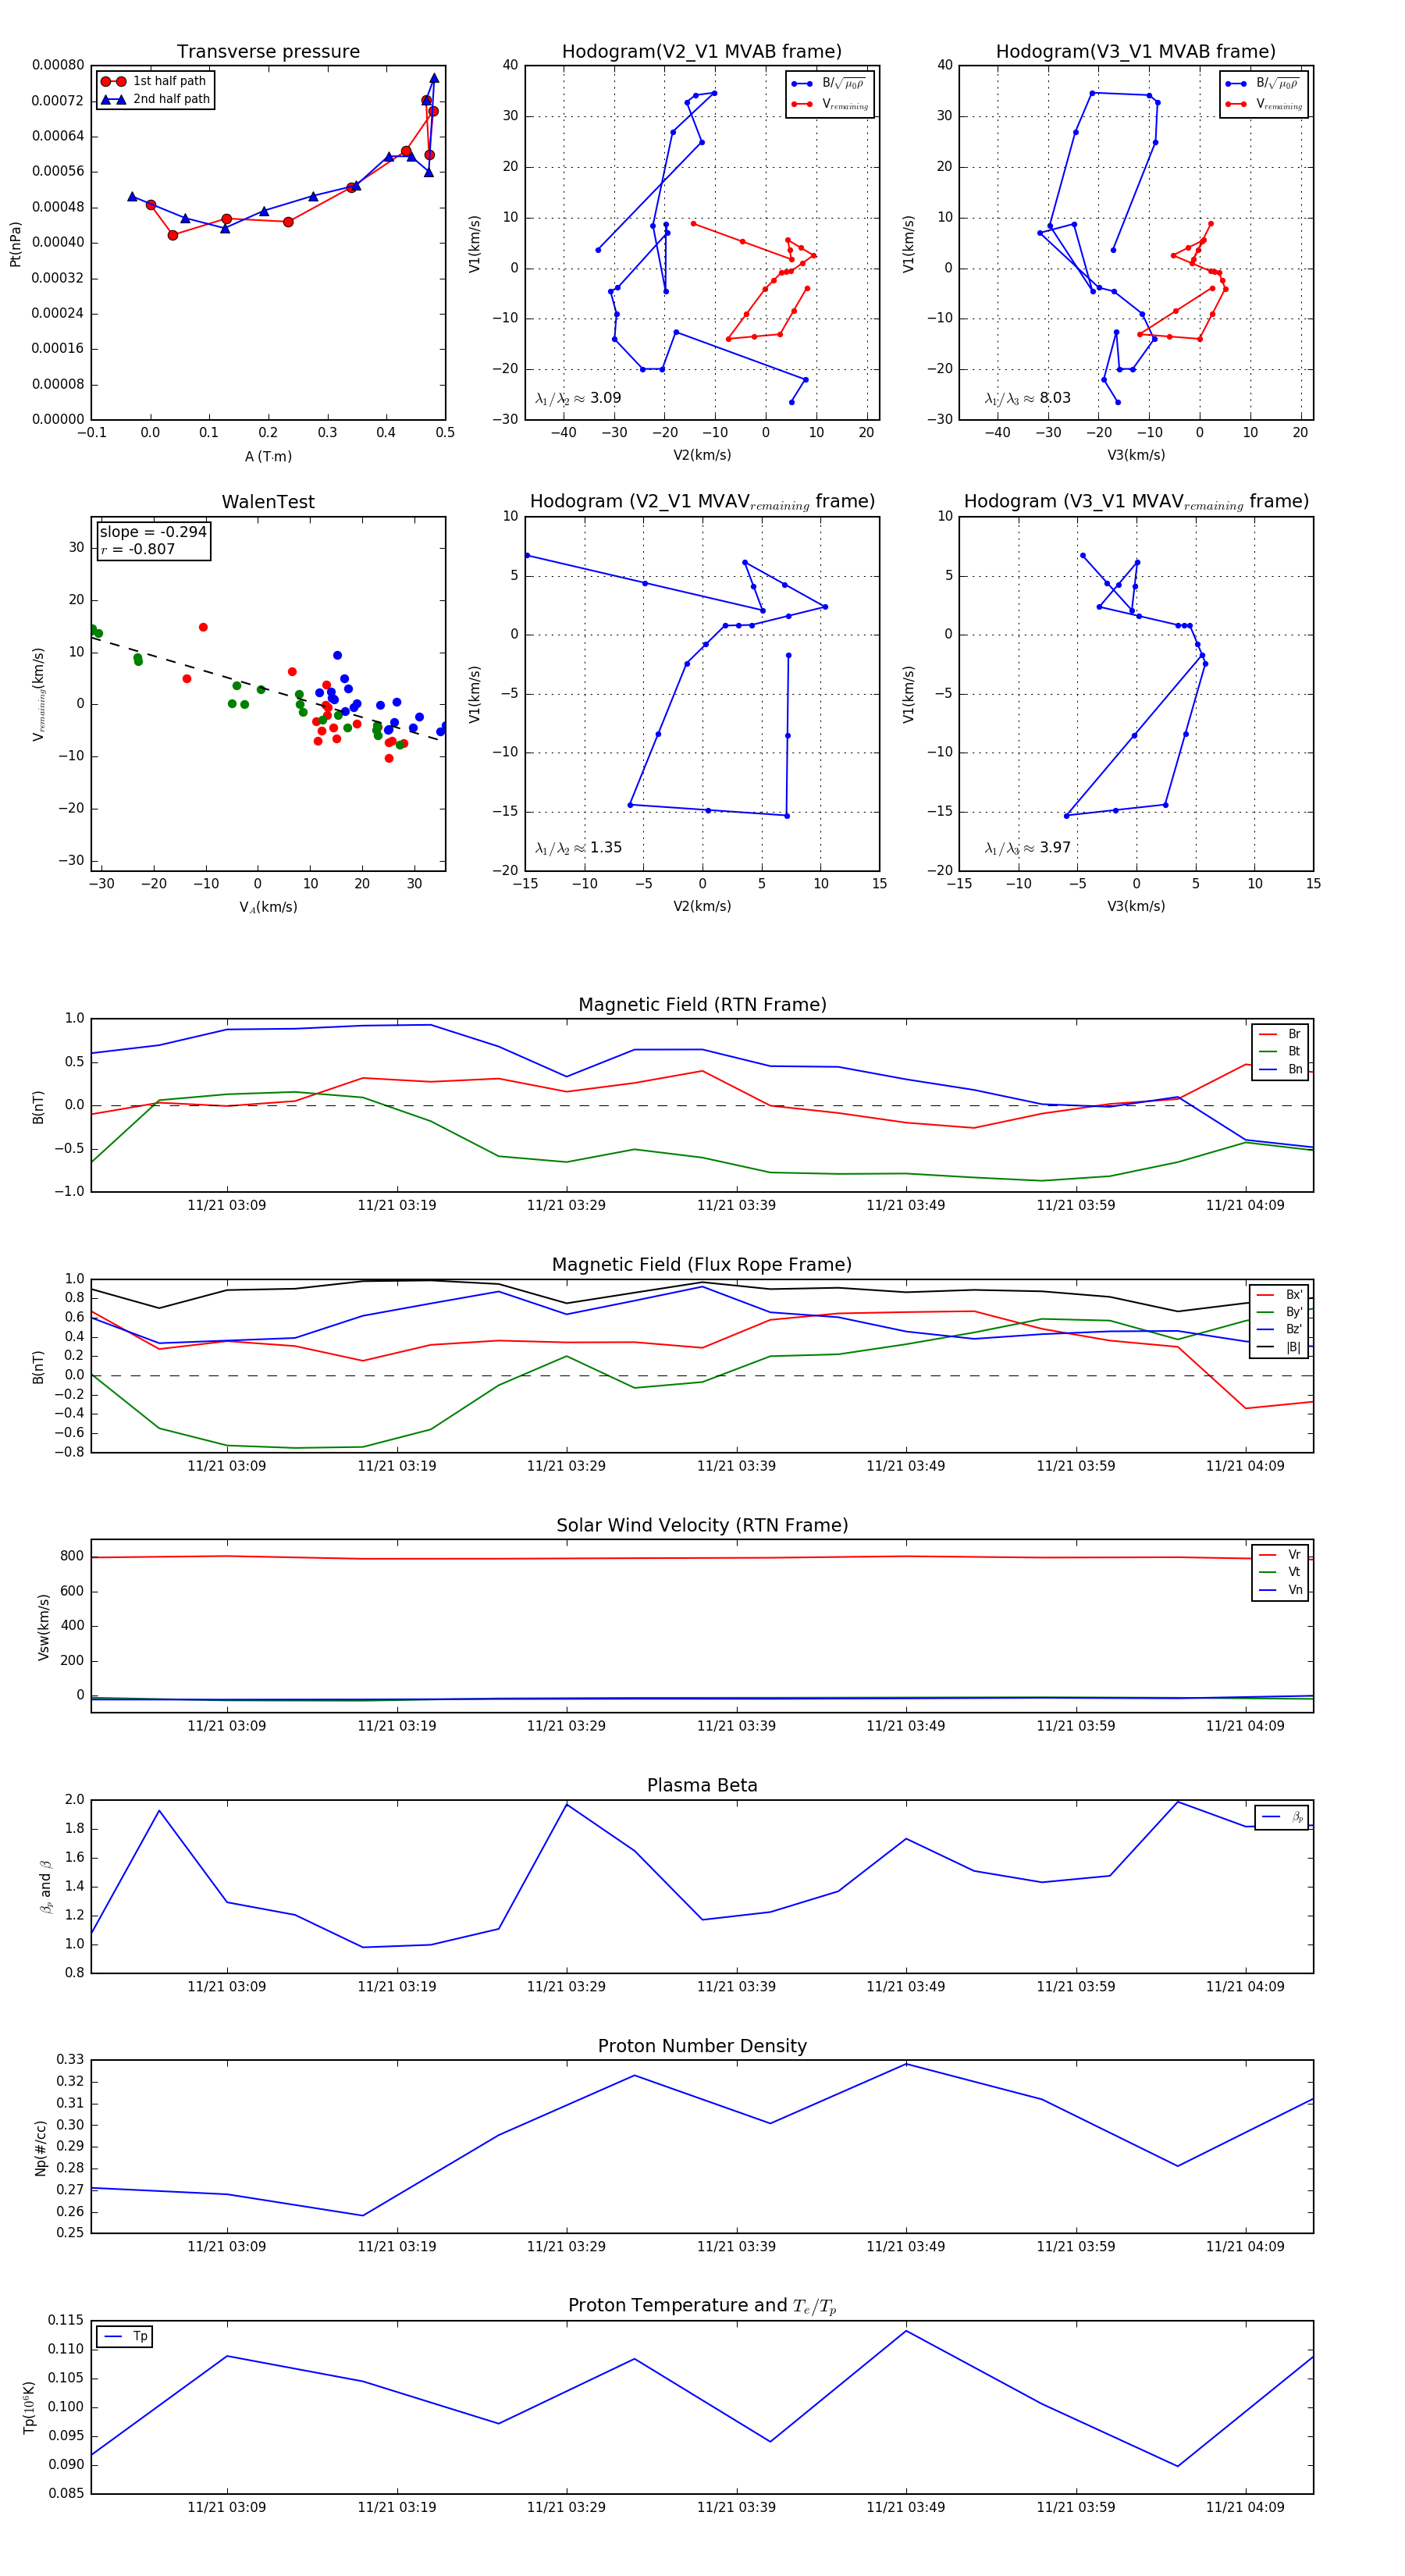Click the 'Plasma Beta' plot title
The height and width of the screenshot is (2576, 1405).
pos(702,1785)
